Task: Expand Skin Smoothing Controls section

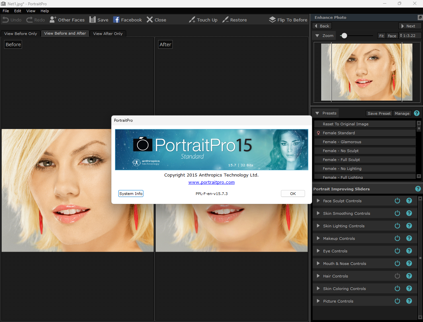Action: click(x=318, y=213)
